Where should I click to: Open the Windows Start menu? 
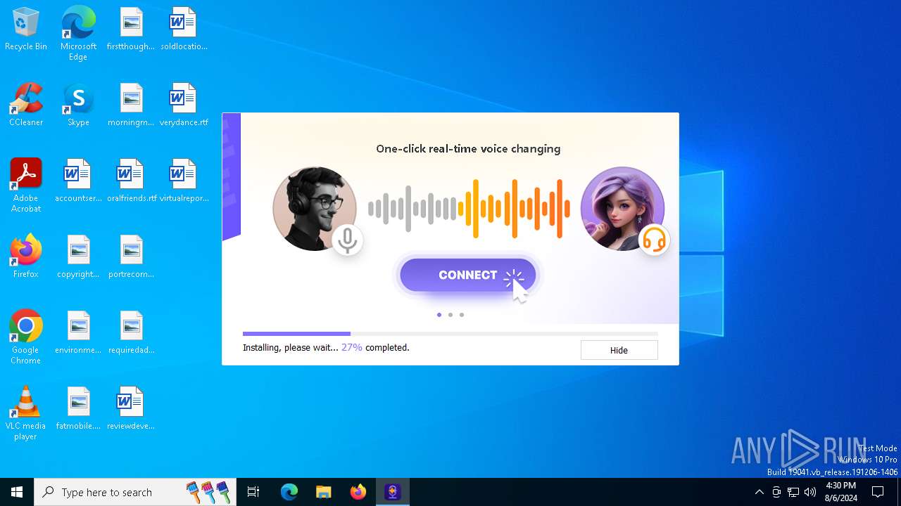pyautogui.click(x=17, y=492)
